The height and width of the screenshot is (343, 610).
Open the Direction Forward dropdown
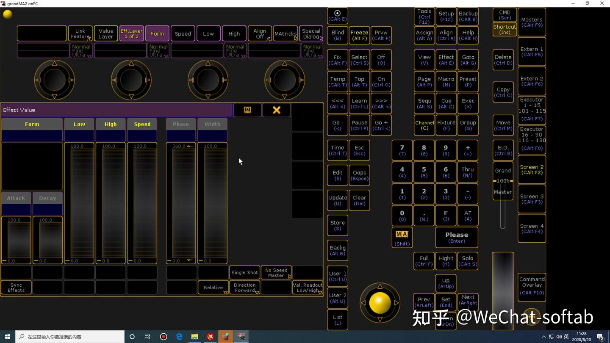coord(244,288)
